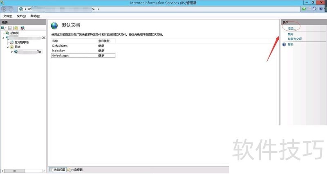Select the index.htm row
Viewport: 327px width, 174px height.
click(x=83, y=51)
